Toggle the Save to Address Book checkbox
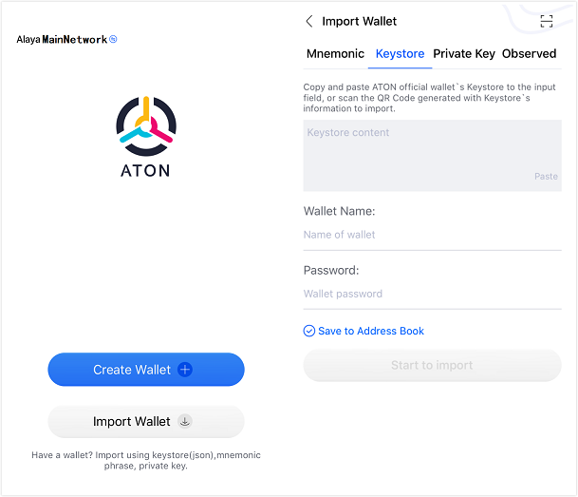 point(309,331)
